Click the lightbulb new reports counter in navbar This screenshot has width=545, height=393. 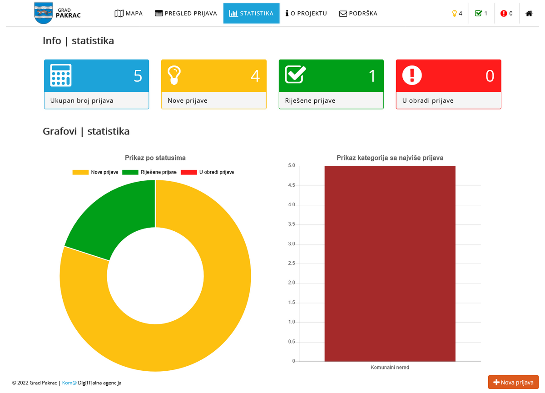coord(457,14)
